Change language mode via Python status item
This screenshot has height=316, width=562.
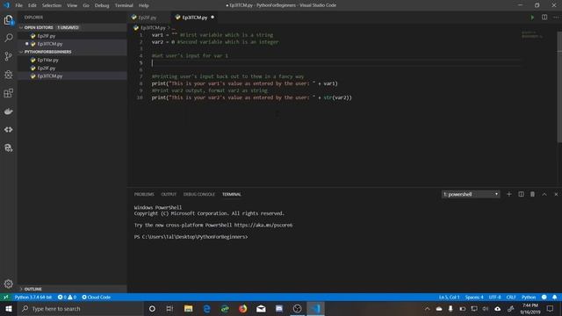(x=529, y=297)
